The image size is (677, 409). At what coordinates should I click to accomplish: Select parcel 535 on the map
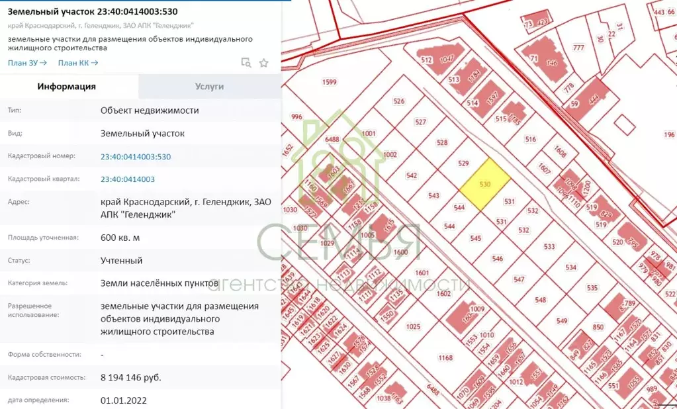click(592, 288)
